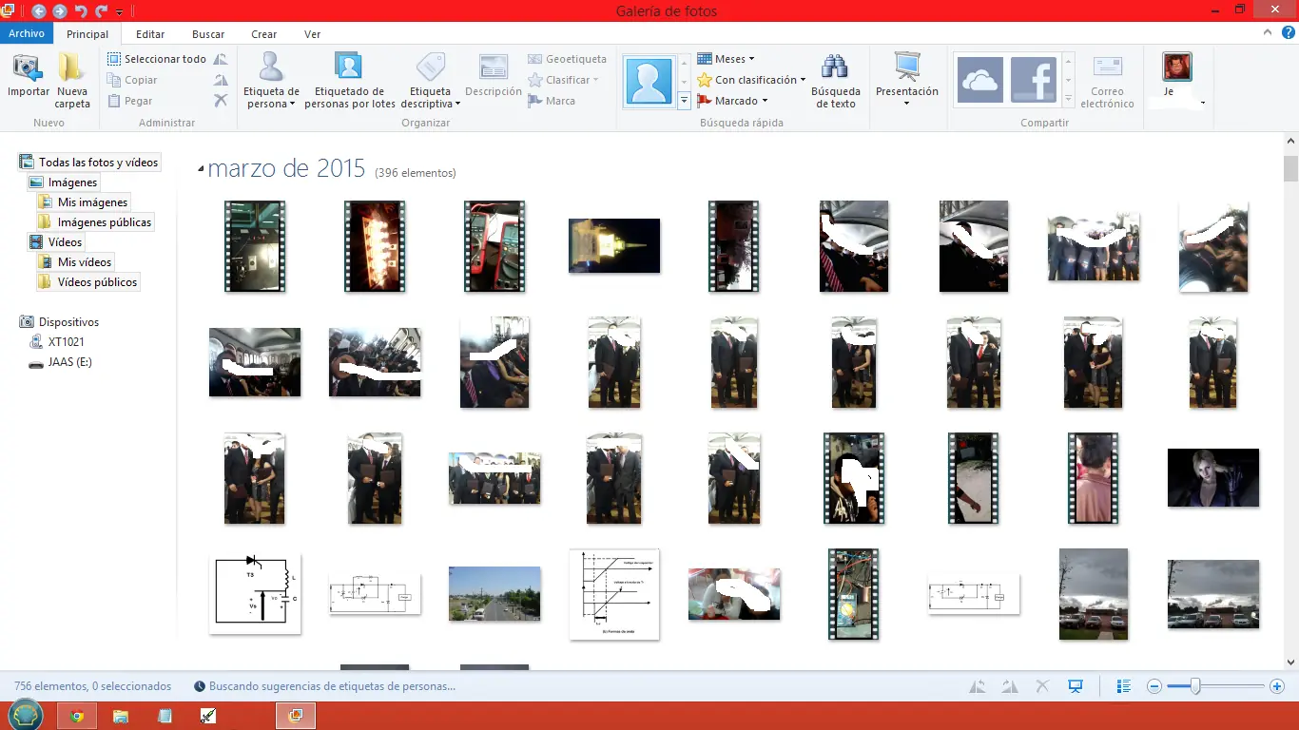The image size is (1299, 730).
Task: Select Mis vídeos folder
Action: click(x=75, y=262)
